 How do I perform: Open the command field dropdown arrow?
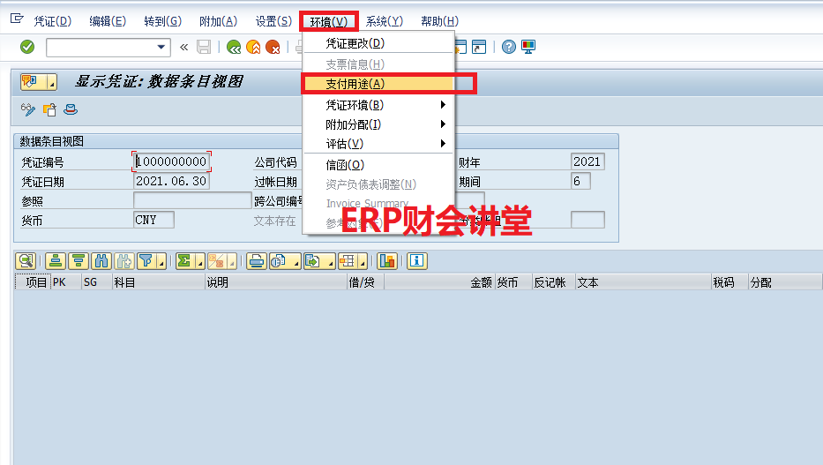coord(161,47)
